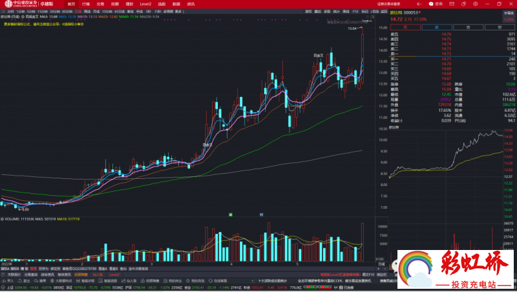Viewport: 517px width, 292px height.
Task: Select the 日线 daily period tab
Action: pyautogui.click(x=78, y=12)
